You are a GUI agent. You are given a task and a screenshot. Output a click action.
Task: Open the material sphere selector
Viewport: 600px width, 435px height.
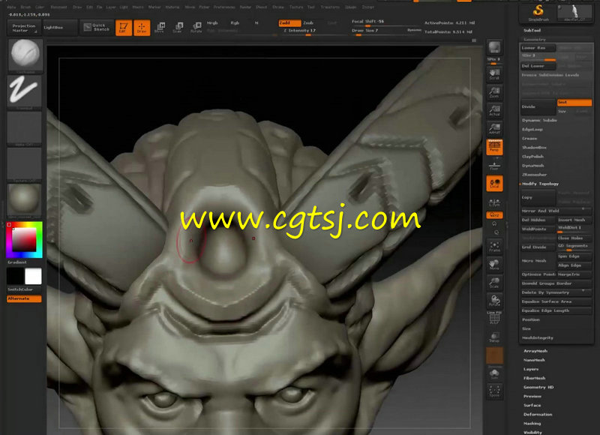[x=25, y=200]
